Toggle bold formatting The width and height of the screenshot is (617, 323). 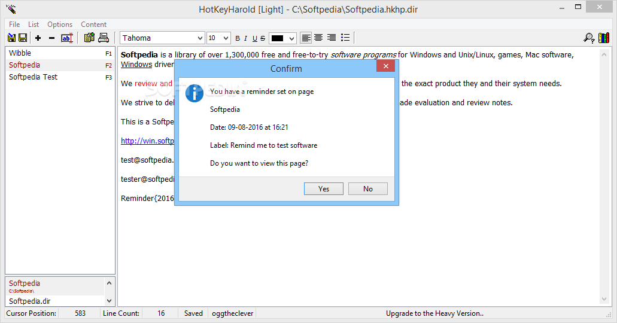point(237,38)
